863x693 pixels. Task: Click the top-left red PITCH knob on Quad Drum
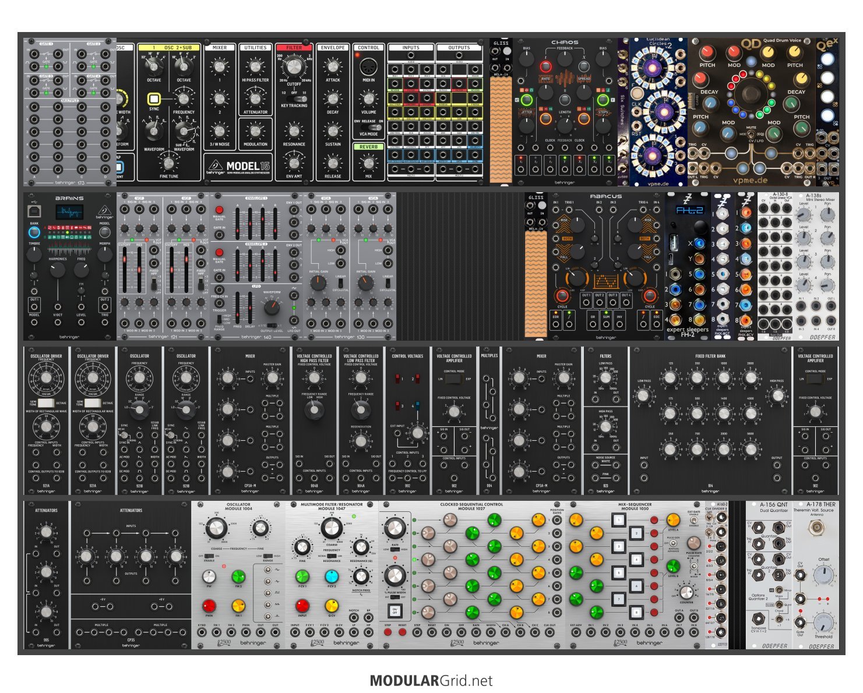pyautogui.click(x=707, y=52)
